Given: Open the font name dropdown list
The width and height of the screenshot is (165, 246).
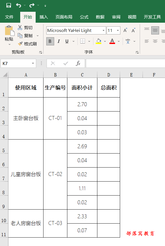Looking at the screenshot, I should (x=103, y=31).
